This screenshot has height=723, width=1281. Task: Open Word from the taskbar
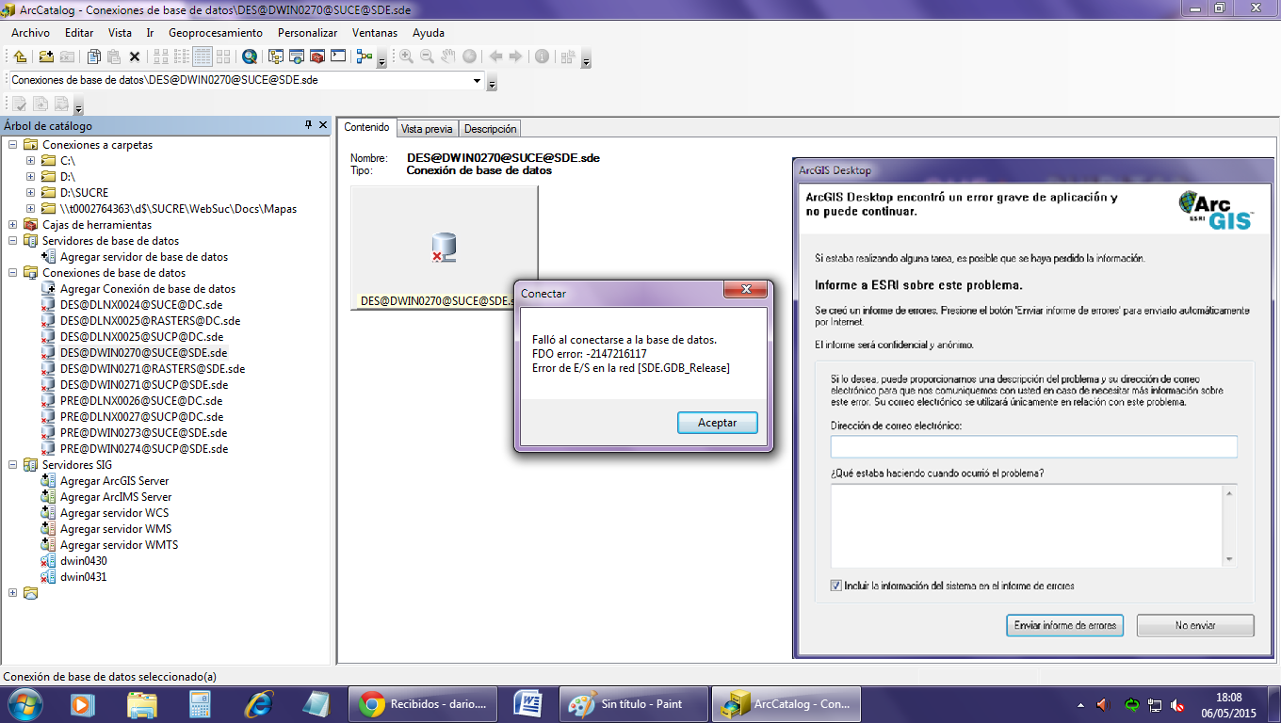pos(527,703)
